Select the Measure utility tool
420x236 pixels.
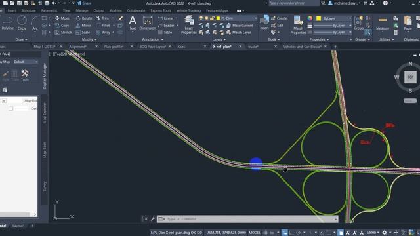tap(383, 23)
